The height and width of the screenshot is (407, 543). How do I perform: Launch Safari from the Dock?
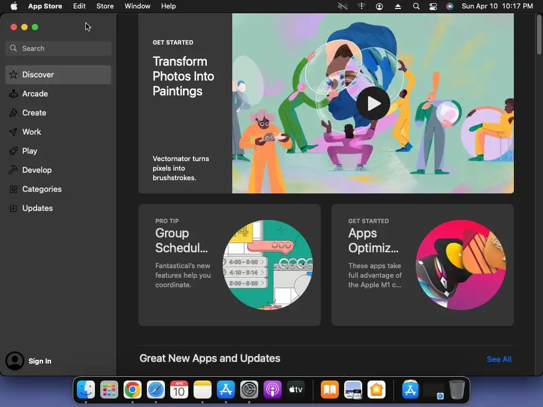coord(156,390)
